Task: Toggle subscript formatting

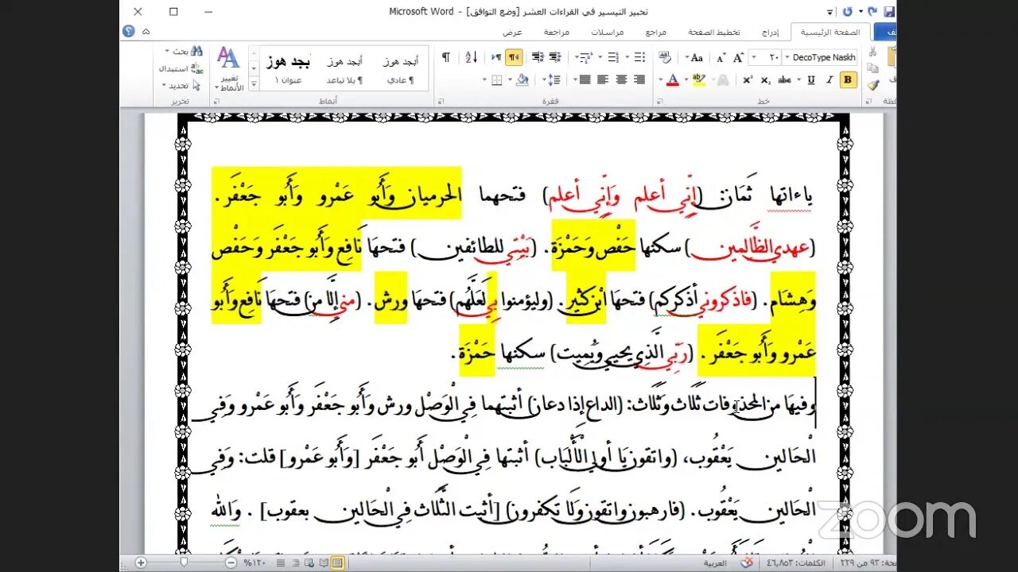Action: pyautogui.click(x=765, y=79)
